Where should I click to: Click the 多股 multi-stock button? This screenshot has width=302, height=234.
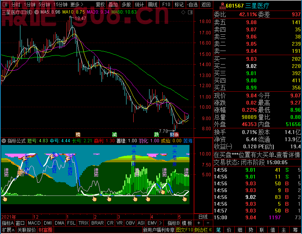[x=126, y=5]
